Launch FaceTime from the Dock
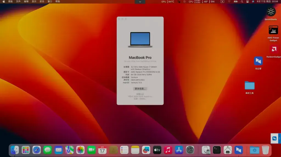The width and height of the screenshot is (281, 157). pos(91,150)
